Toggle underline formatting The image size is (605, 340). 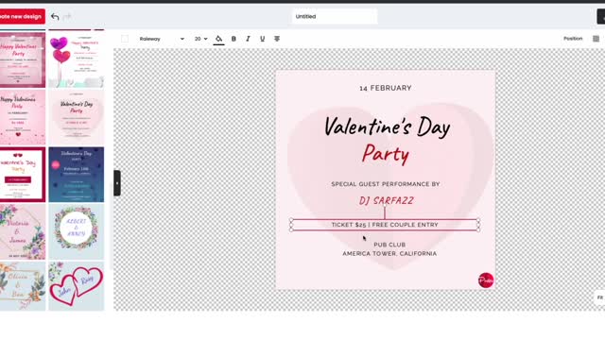[263, 39]
